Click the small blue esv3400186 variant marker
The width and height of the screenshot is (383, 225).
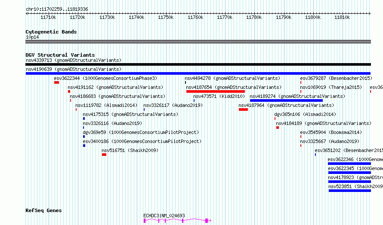point(84,146)
